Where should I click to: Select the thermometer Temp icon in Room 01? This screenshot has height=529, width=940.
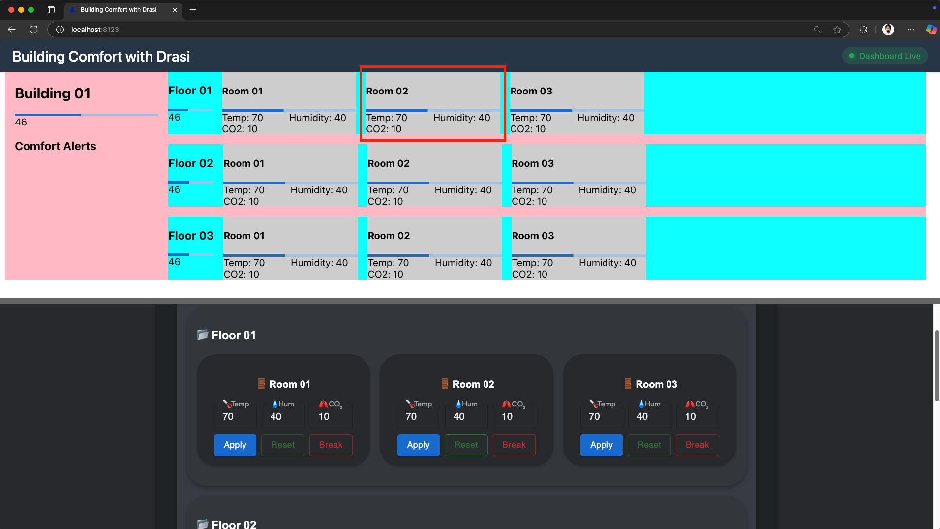(x=227, y=404)
